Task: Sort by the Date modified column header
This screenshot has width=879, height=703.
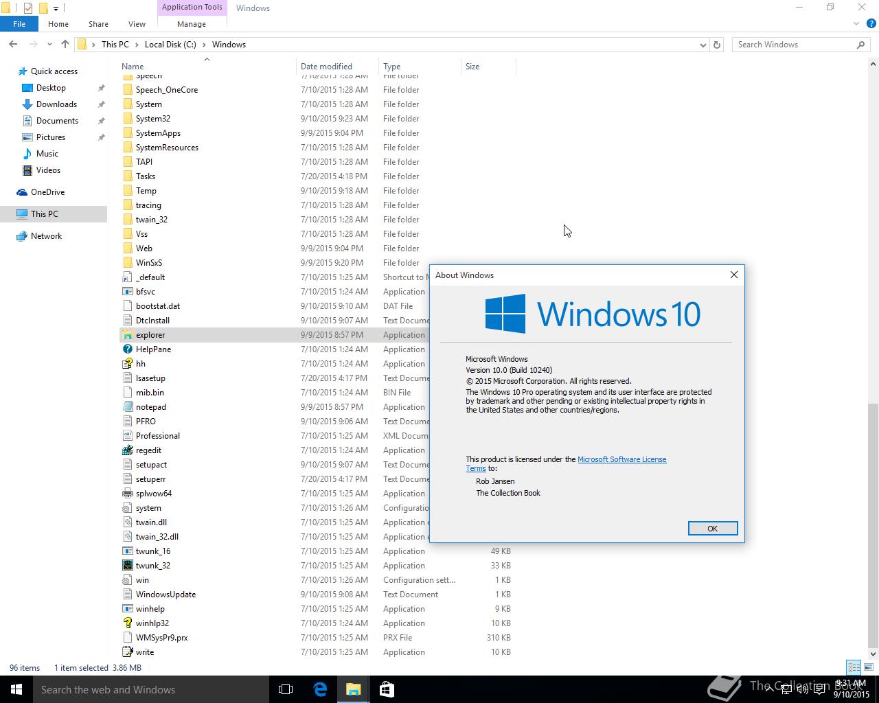Action: click(x=337, y=66)
